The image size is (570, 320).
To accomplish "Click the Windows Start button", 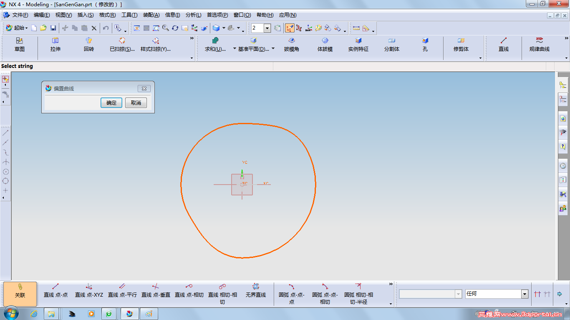I will pos(11,313).
